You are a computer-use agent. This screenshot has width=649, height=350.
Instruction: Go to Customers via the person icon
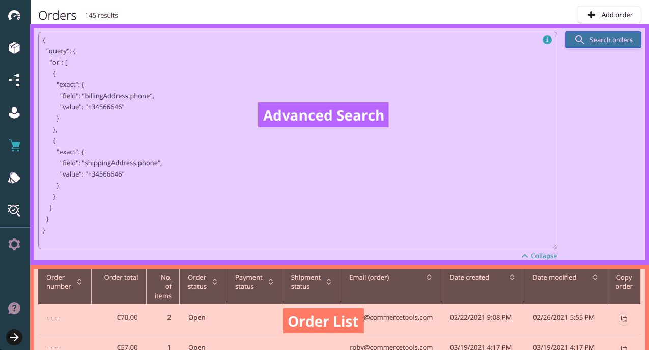(x=14, y=113)
